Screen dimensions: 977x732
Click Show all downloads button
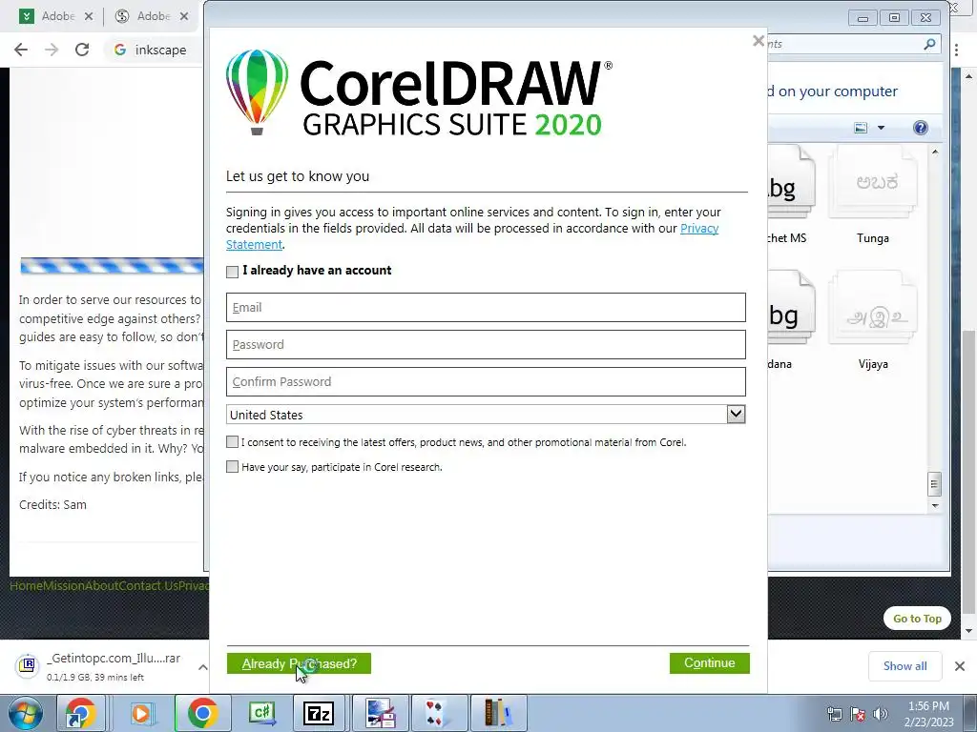(904, 666)
